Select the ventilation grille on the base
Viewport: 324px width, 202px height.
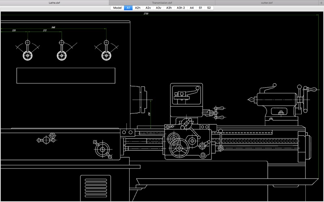pos(96,188)
